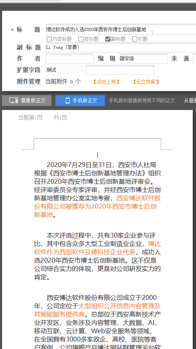Click the 当前第1页 page indicator
Image resolution: width=196 pixels, height=349 pixels.
pyautogui.click(x=30, y=117)
